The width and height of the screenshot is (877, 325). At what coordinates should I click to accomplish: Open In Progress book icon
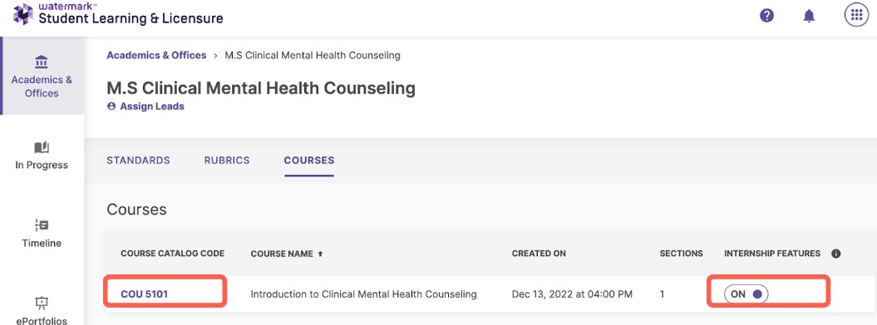pos(42,148)
